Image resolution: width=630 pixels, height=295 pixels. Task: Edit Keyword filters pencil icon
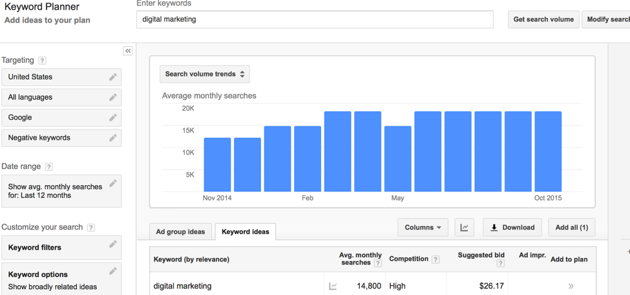tap(113, 244)
